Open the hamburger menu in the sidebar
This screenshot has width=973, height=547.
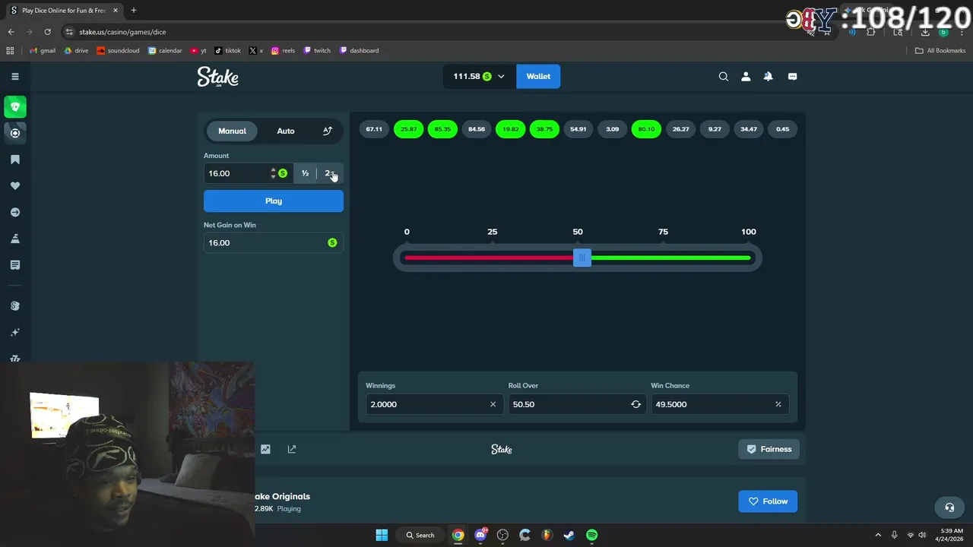(14, 77)
